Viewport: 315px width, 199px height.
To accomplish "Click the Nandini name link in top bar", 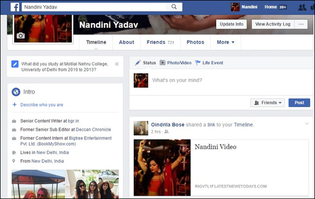I will 249,7.
